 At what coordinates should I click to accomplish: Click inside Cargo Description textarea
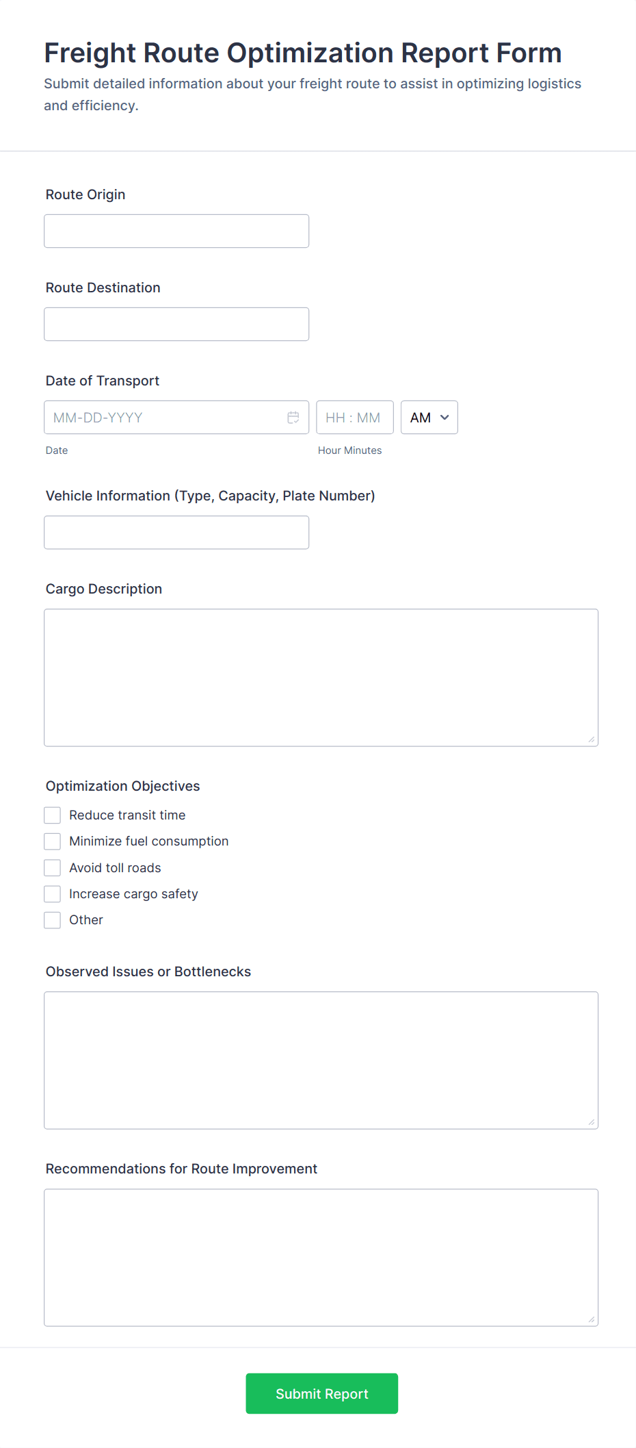pyautogui.click(x=321, y=678)
